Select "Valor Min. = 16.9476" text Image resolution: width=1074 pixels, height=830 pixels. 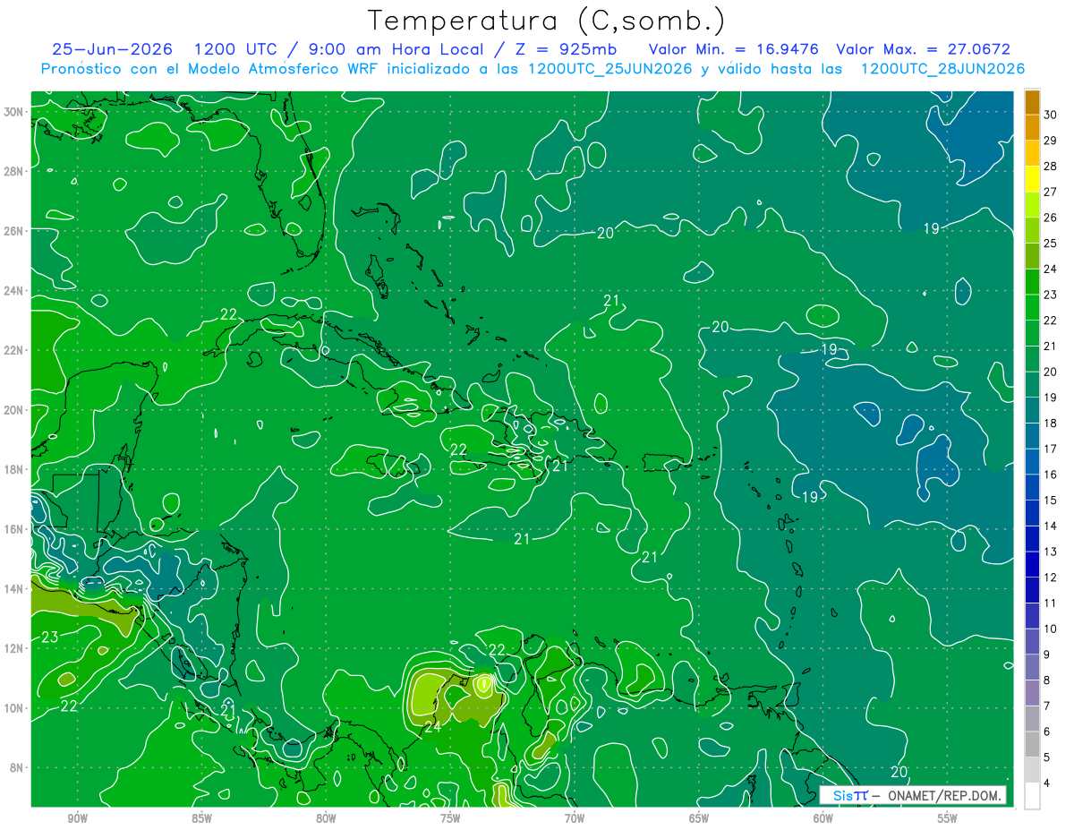[734, 49]
